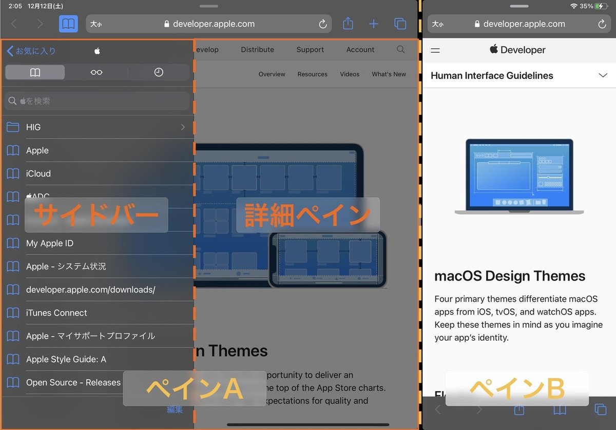This screenshot has height=430, width=616.
Task: Go back to お気に入り in the sidebar
Action: (x=31, y=51)
